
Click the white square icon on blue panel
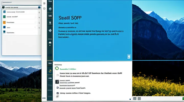point(129,57)
